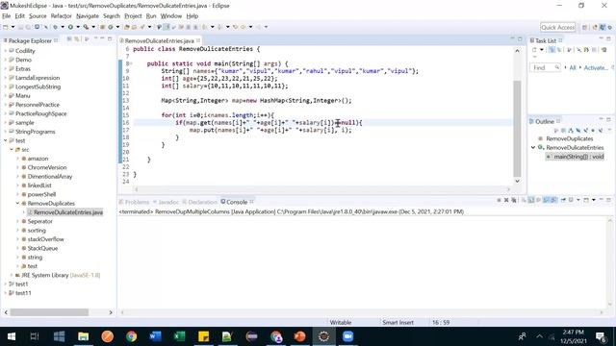
Task: Click Package Explorer horizontal scrollbar thumb
Action: [x=49, y=312]
